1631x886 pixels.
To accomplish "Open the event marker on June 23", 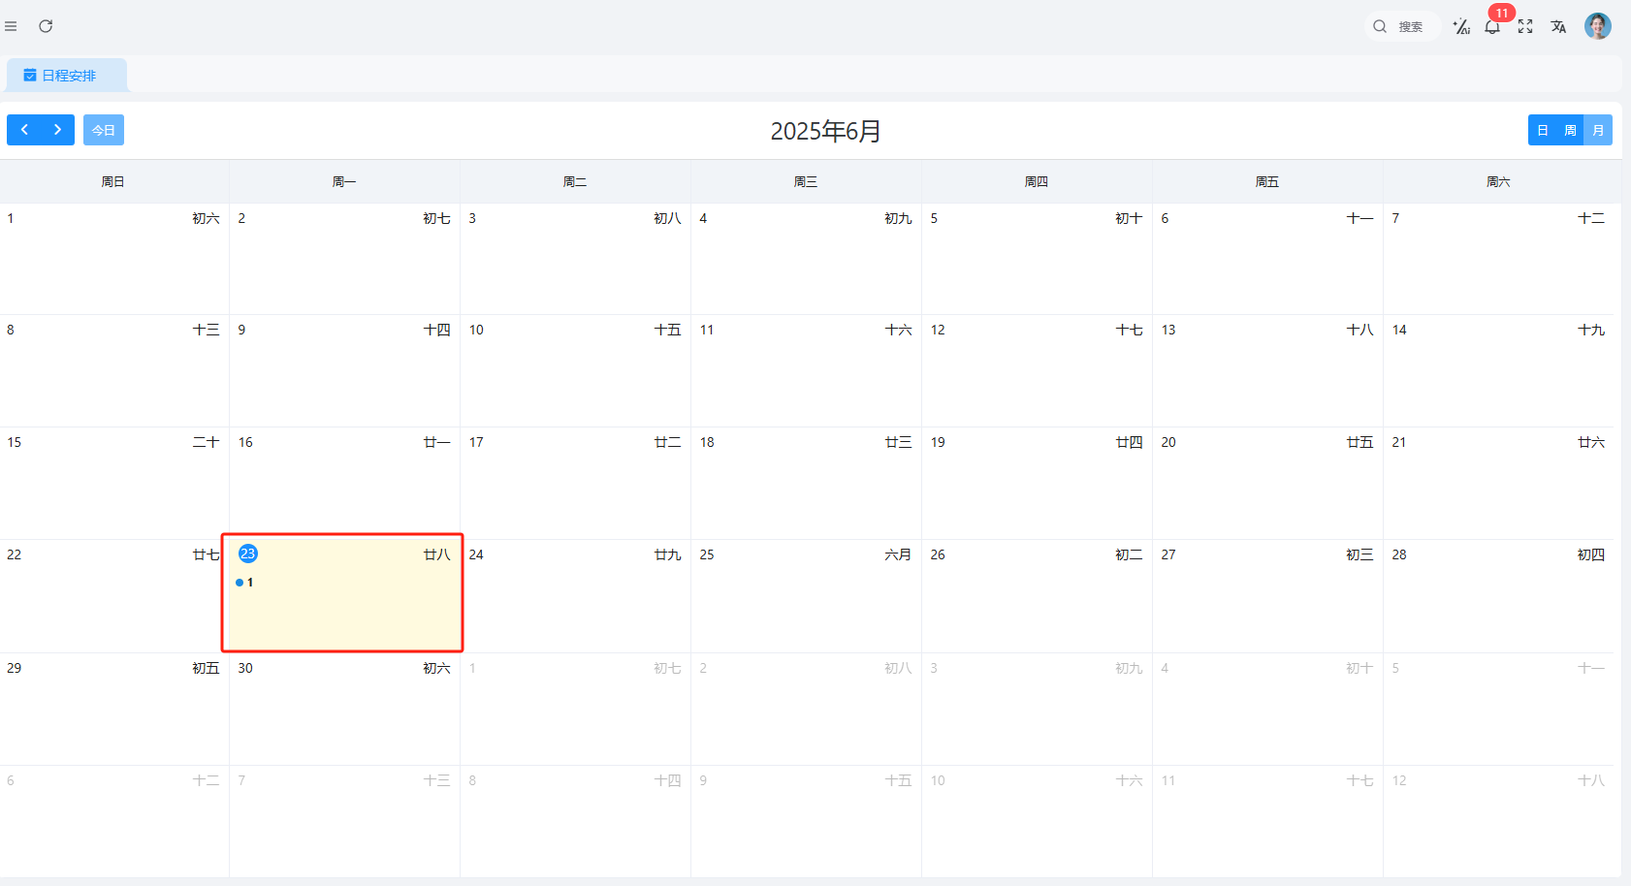I will click(244, 583).
